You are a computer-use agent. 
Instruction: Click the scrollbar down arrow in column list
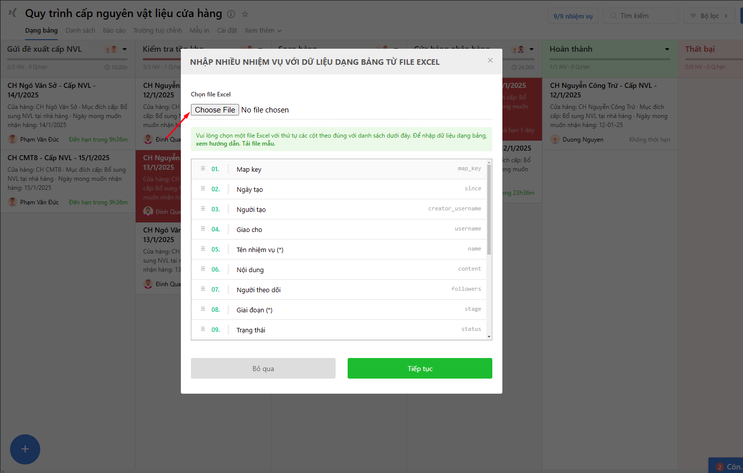(x=489, y=336)
